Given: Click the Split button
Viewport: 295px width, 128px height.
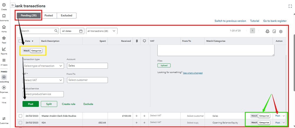Looking at the screenshot, I should pyautogui.click(x=49, y=104).
